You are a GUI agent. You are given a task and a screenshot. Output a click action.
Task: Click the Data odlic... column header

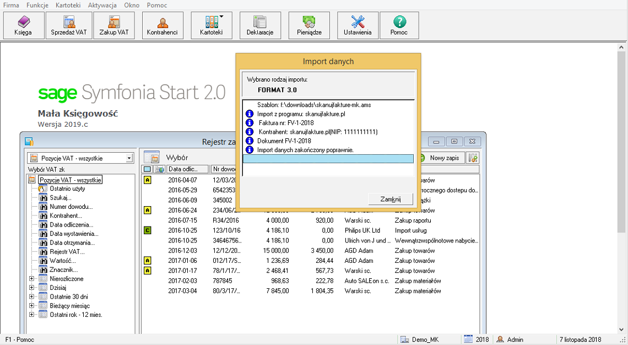187,169
